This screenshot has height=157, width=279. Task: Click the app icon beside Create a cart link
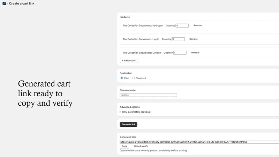point(4,3)
